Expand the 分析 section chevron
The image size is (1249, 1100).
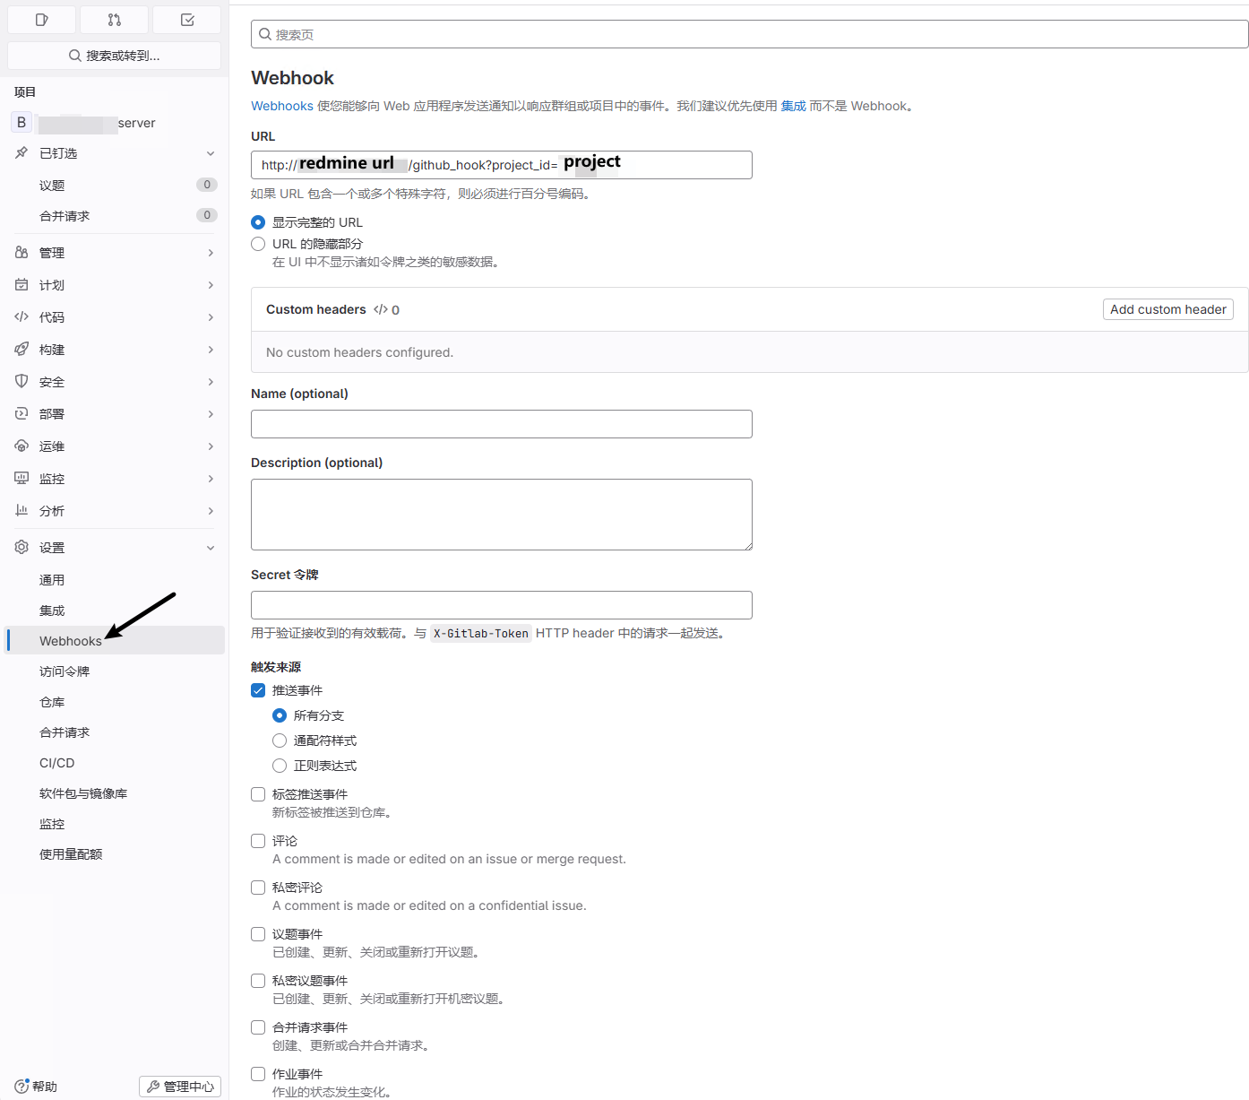pos(211,511)
